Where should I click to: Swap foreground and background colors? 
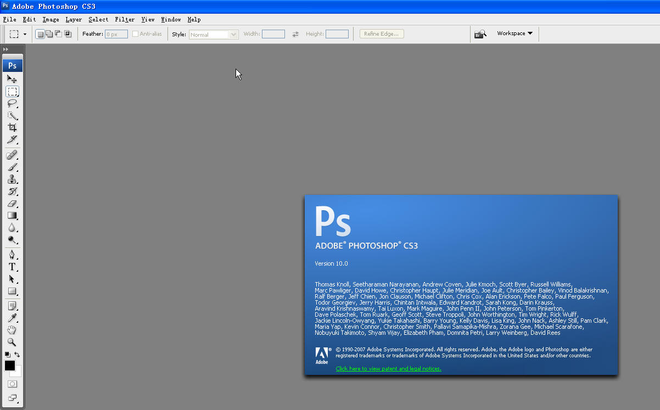pos(17,355)
